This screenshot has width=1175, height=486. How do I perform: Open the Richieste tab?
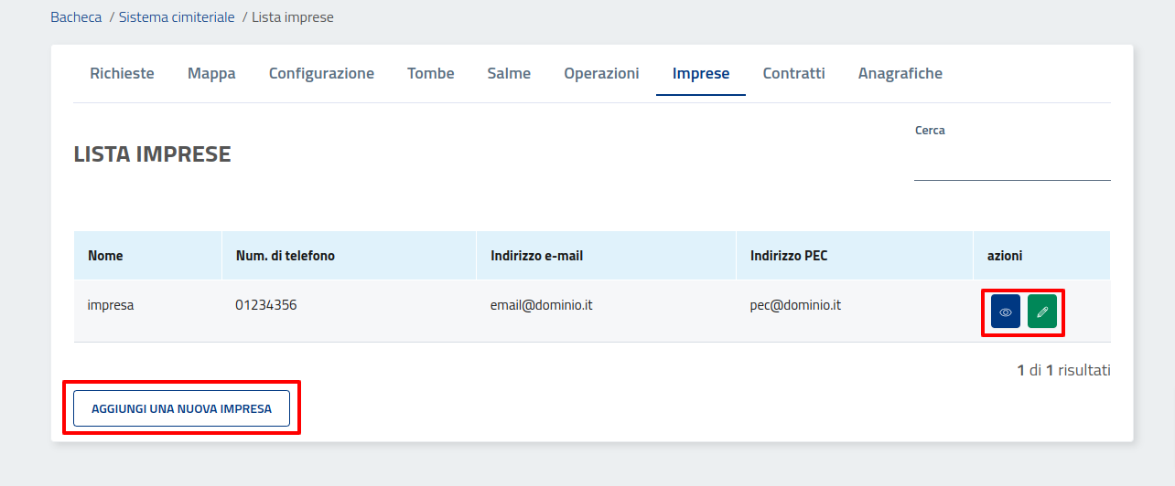122,73
